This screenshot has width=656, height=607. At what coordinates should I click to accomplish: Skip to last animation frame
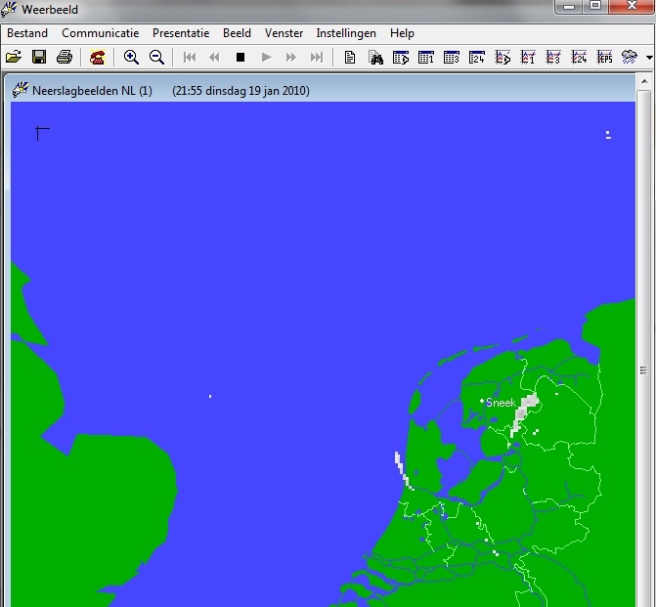click(317, 58)
